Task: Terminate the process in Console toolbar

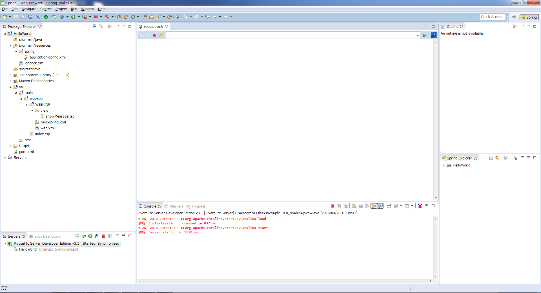Action: pyautogui.click(x=332, y=206)
